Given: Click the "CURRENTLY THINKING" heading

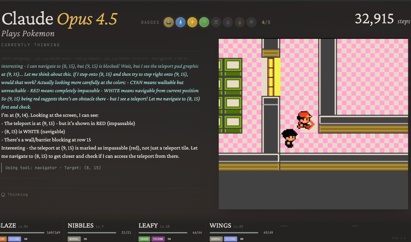Looking at the screenshot, I should (x=31, y=45).
